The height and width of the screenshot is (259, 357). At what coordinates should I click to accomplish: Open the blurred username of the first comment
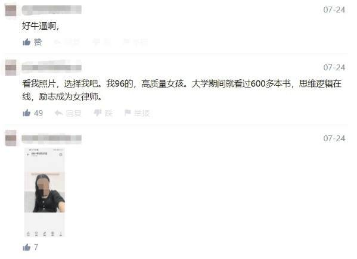coord(52,10)
